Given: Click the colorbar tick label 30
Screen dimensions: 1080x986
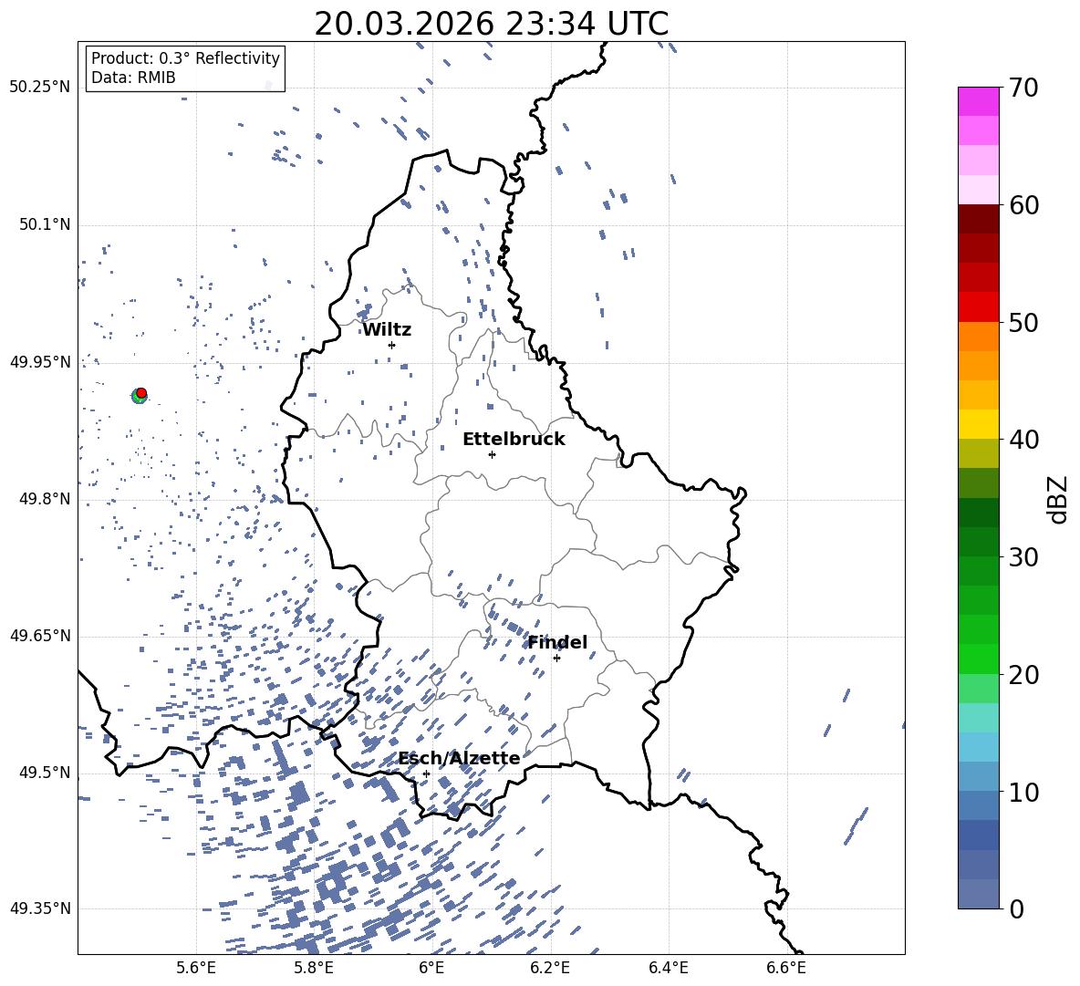Looking at the screenshot, I should (x=1023, y=557).
